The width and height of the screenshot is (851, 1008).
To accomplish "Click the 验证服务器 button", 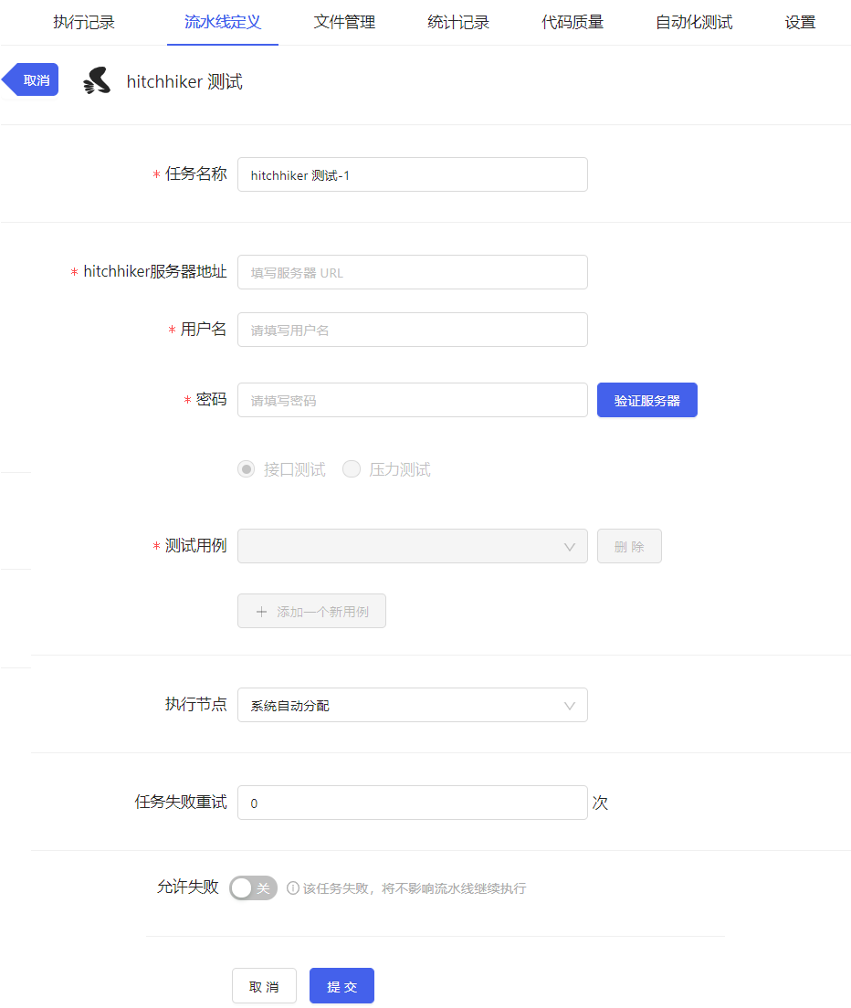I will pyautogui.click(x=646, y=400).
